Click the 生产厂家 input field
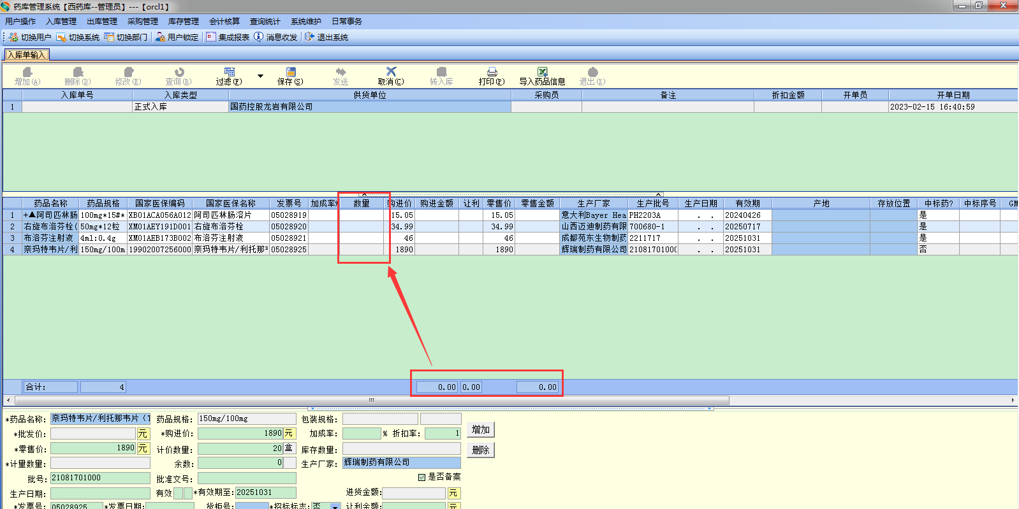This screenshot has height=509, width=1019. (402, 463)
